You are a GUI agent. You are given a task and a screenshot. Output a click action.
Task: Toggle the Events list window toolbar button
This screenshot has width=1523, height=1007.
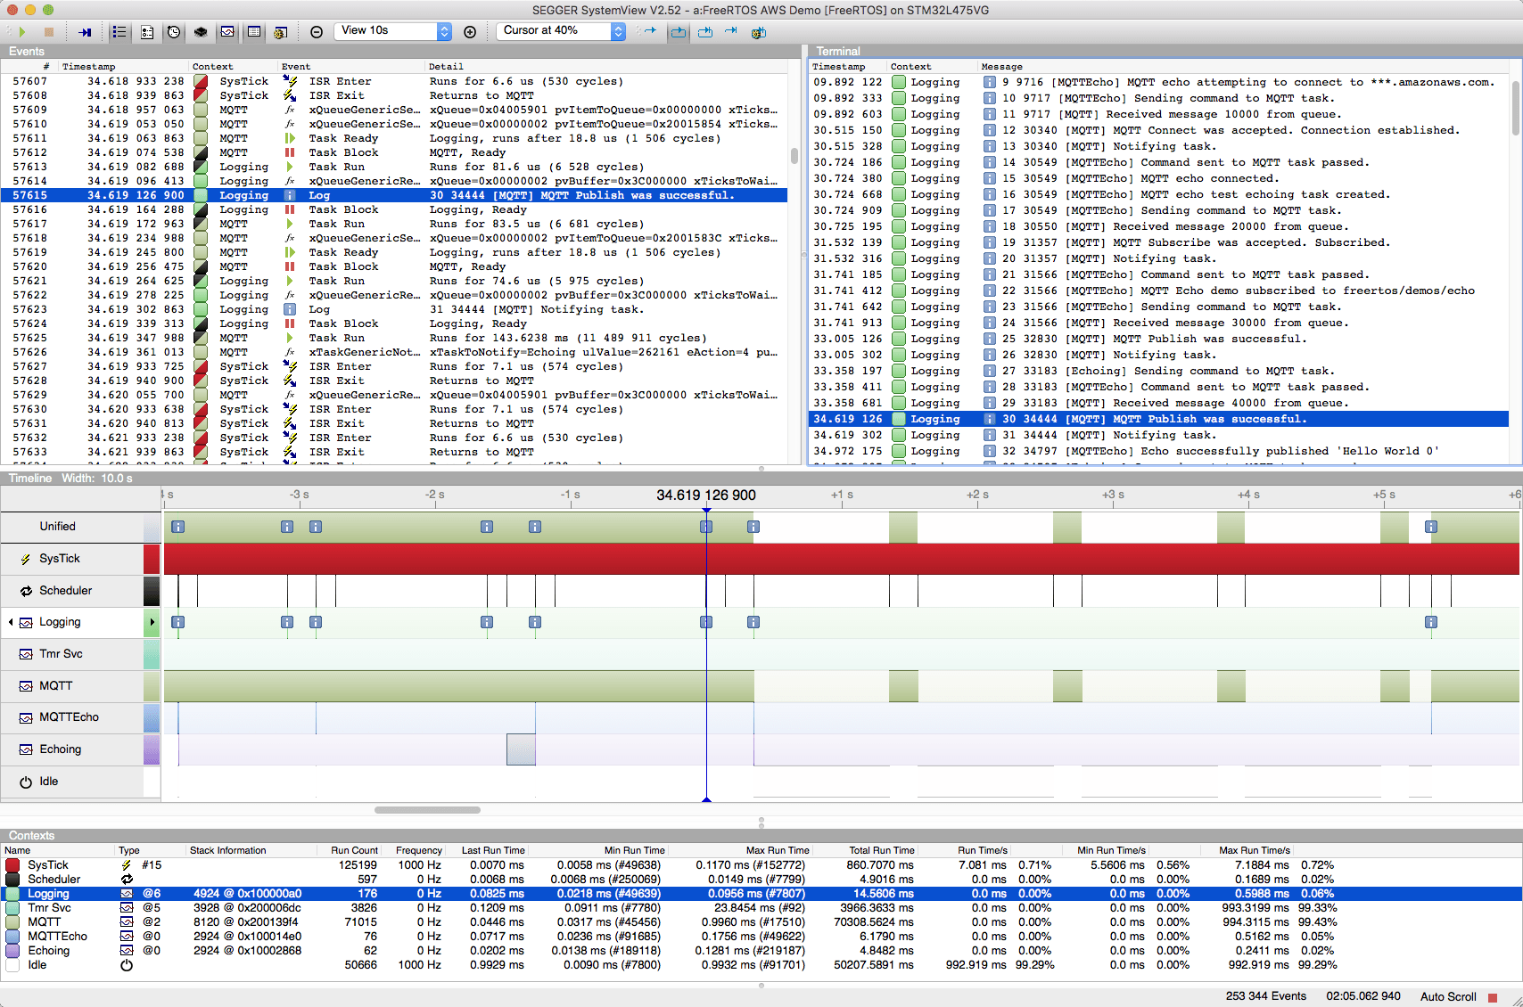(x=119, y=32)
